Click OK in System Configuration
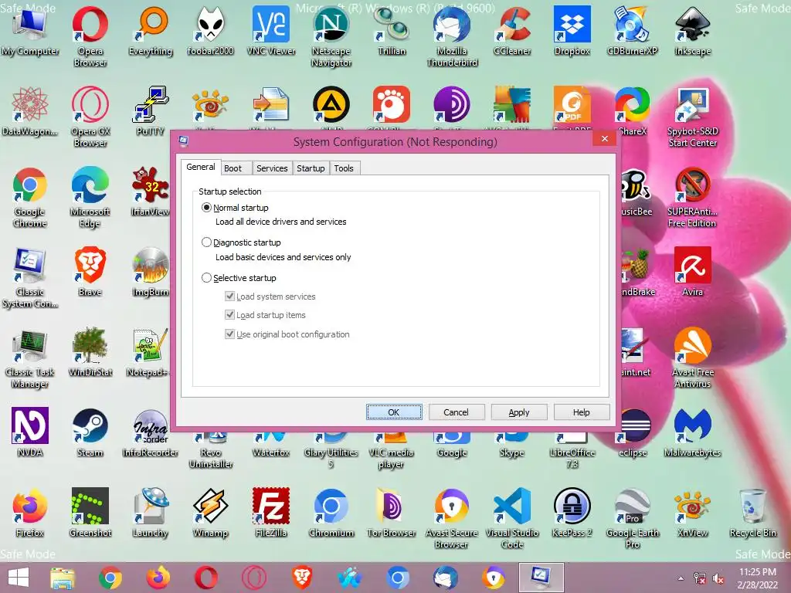Viewport: 791px width, 593px height. (394, 412)
